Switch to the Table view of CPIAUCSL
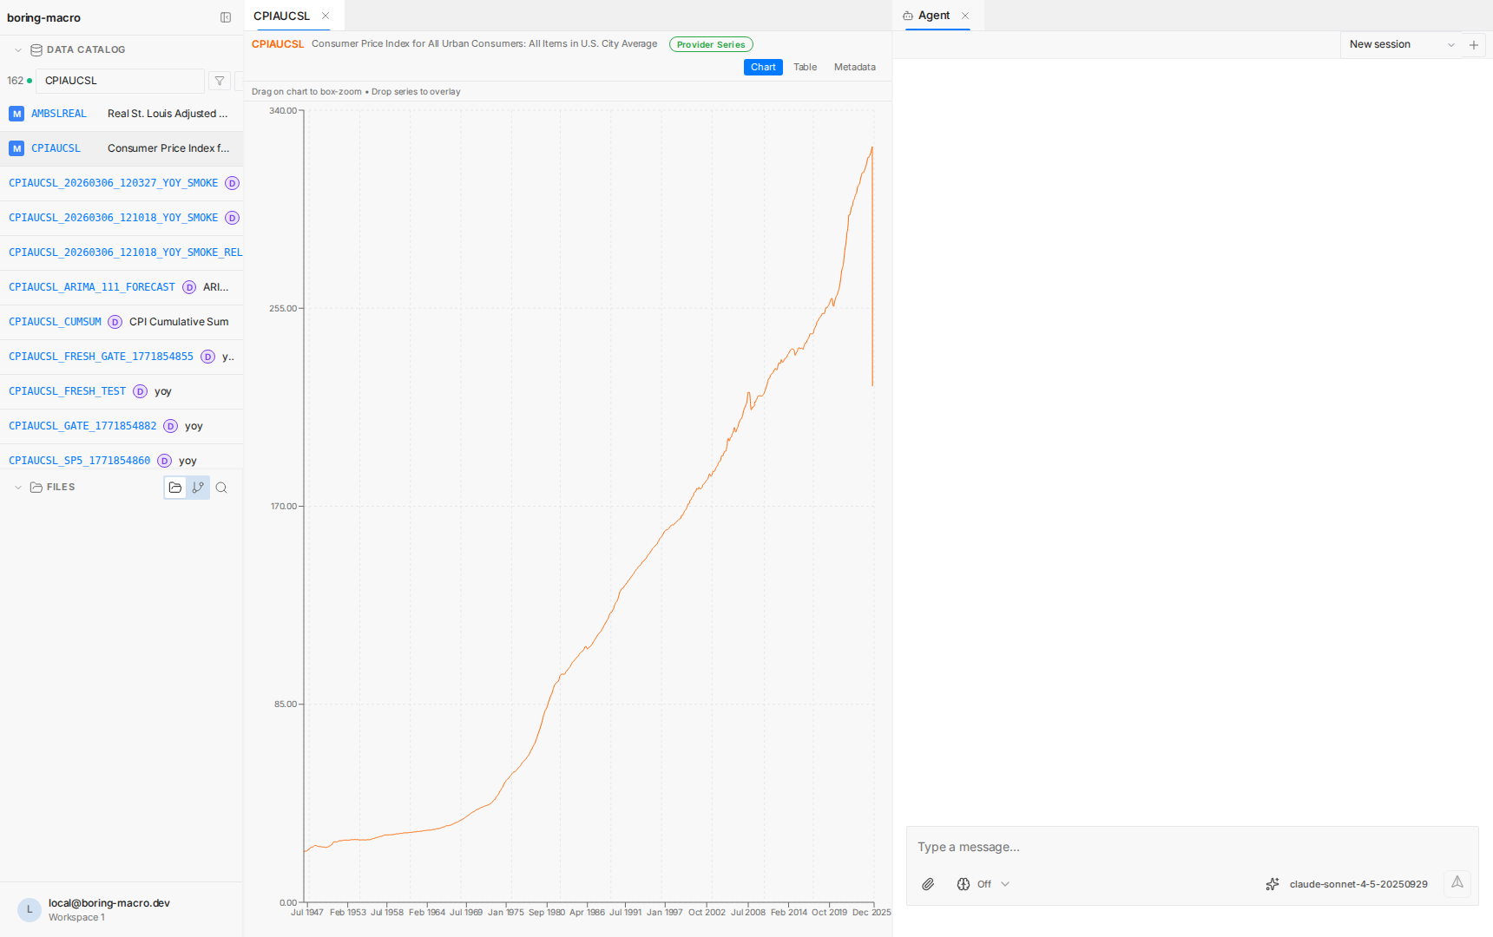Image resolution: width=1493 pixels, height=937 pixels. tap(804, 67)
